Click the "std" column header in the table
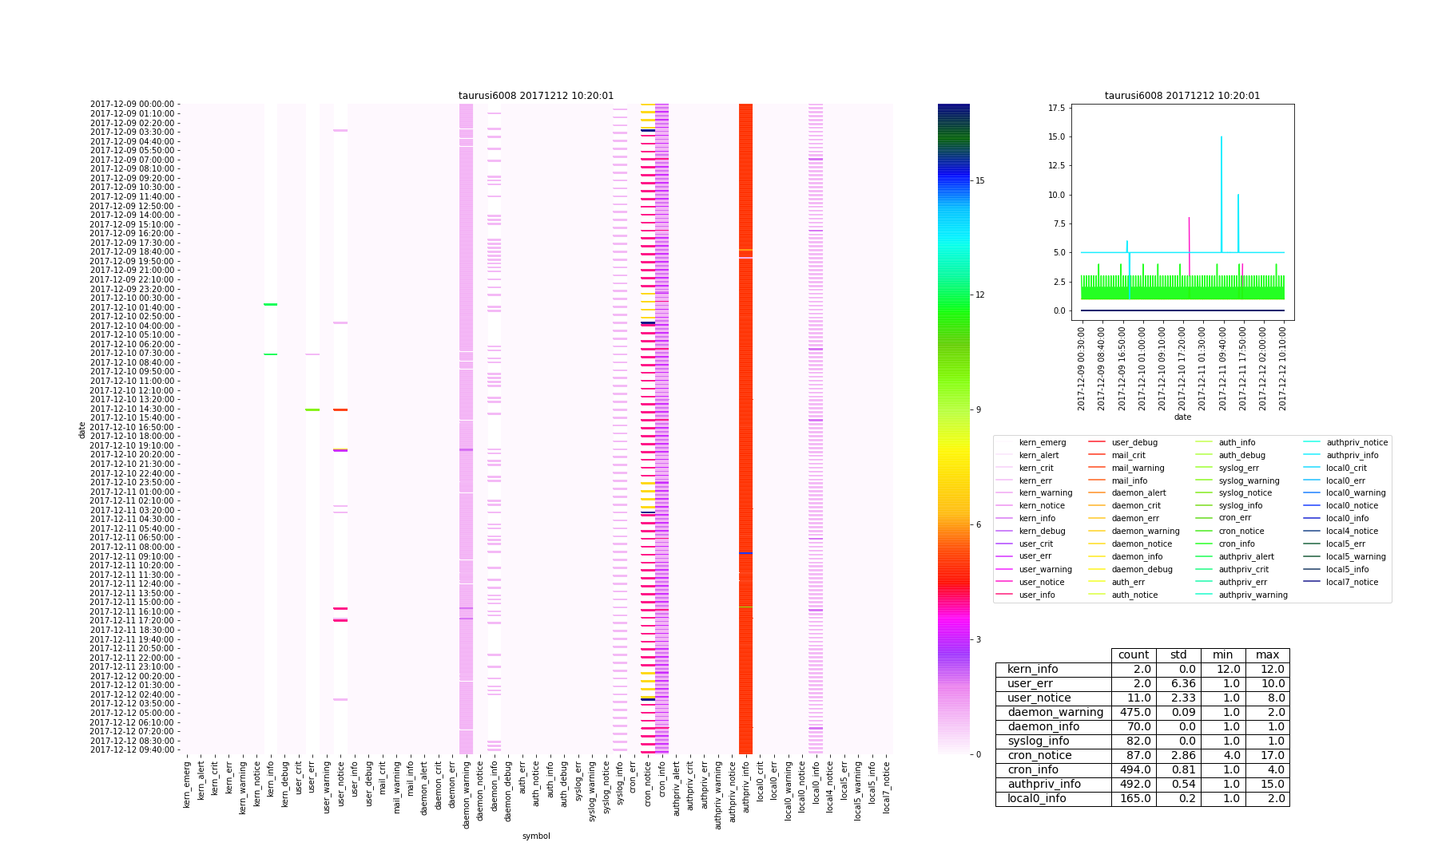The width and height of the screenshot is (1438, 862). 1178,655
